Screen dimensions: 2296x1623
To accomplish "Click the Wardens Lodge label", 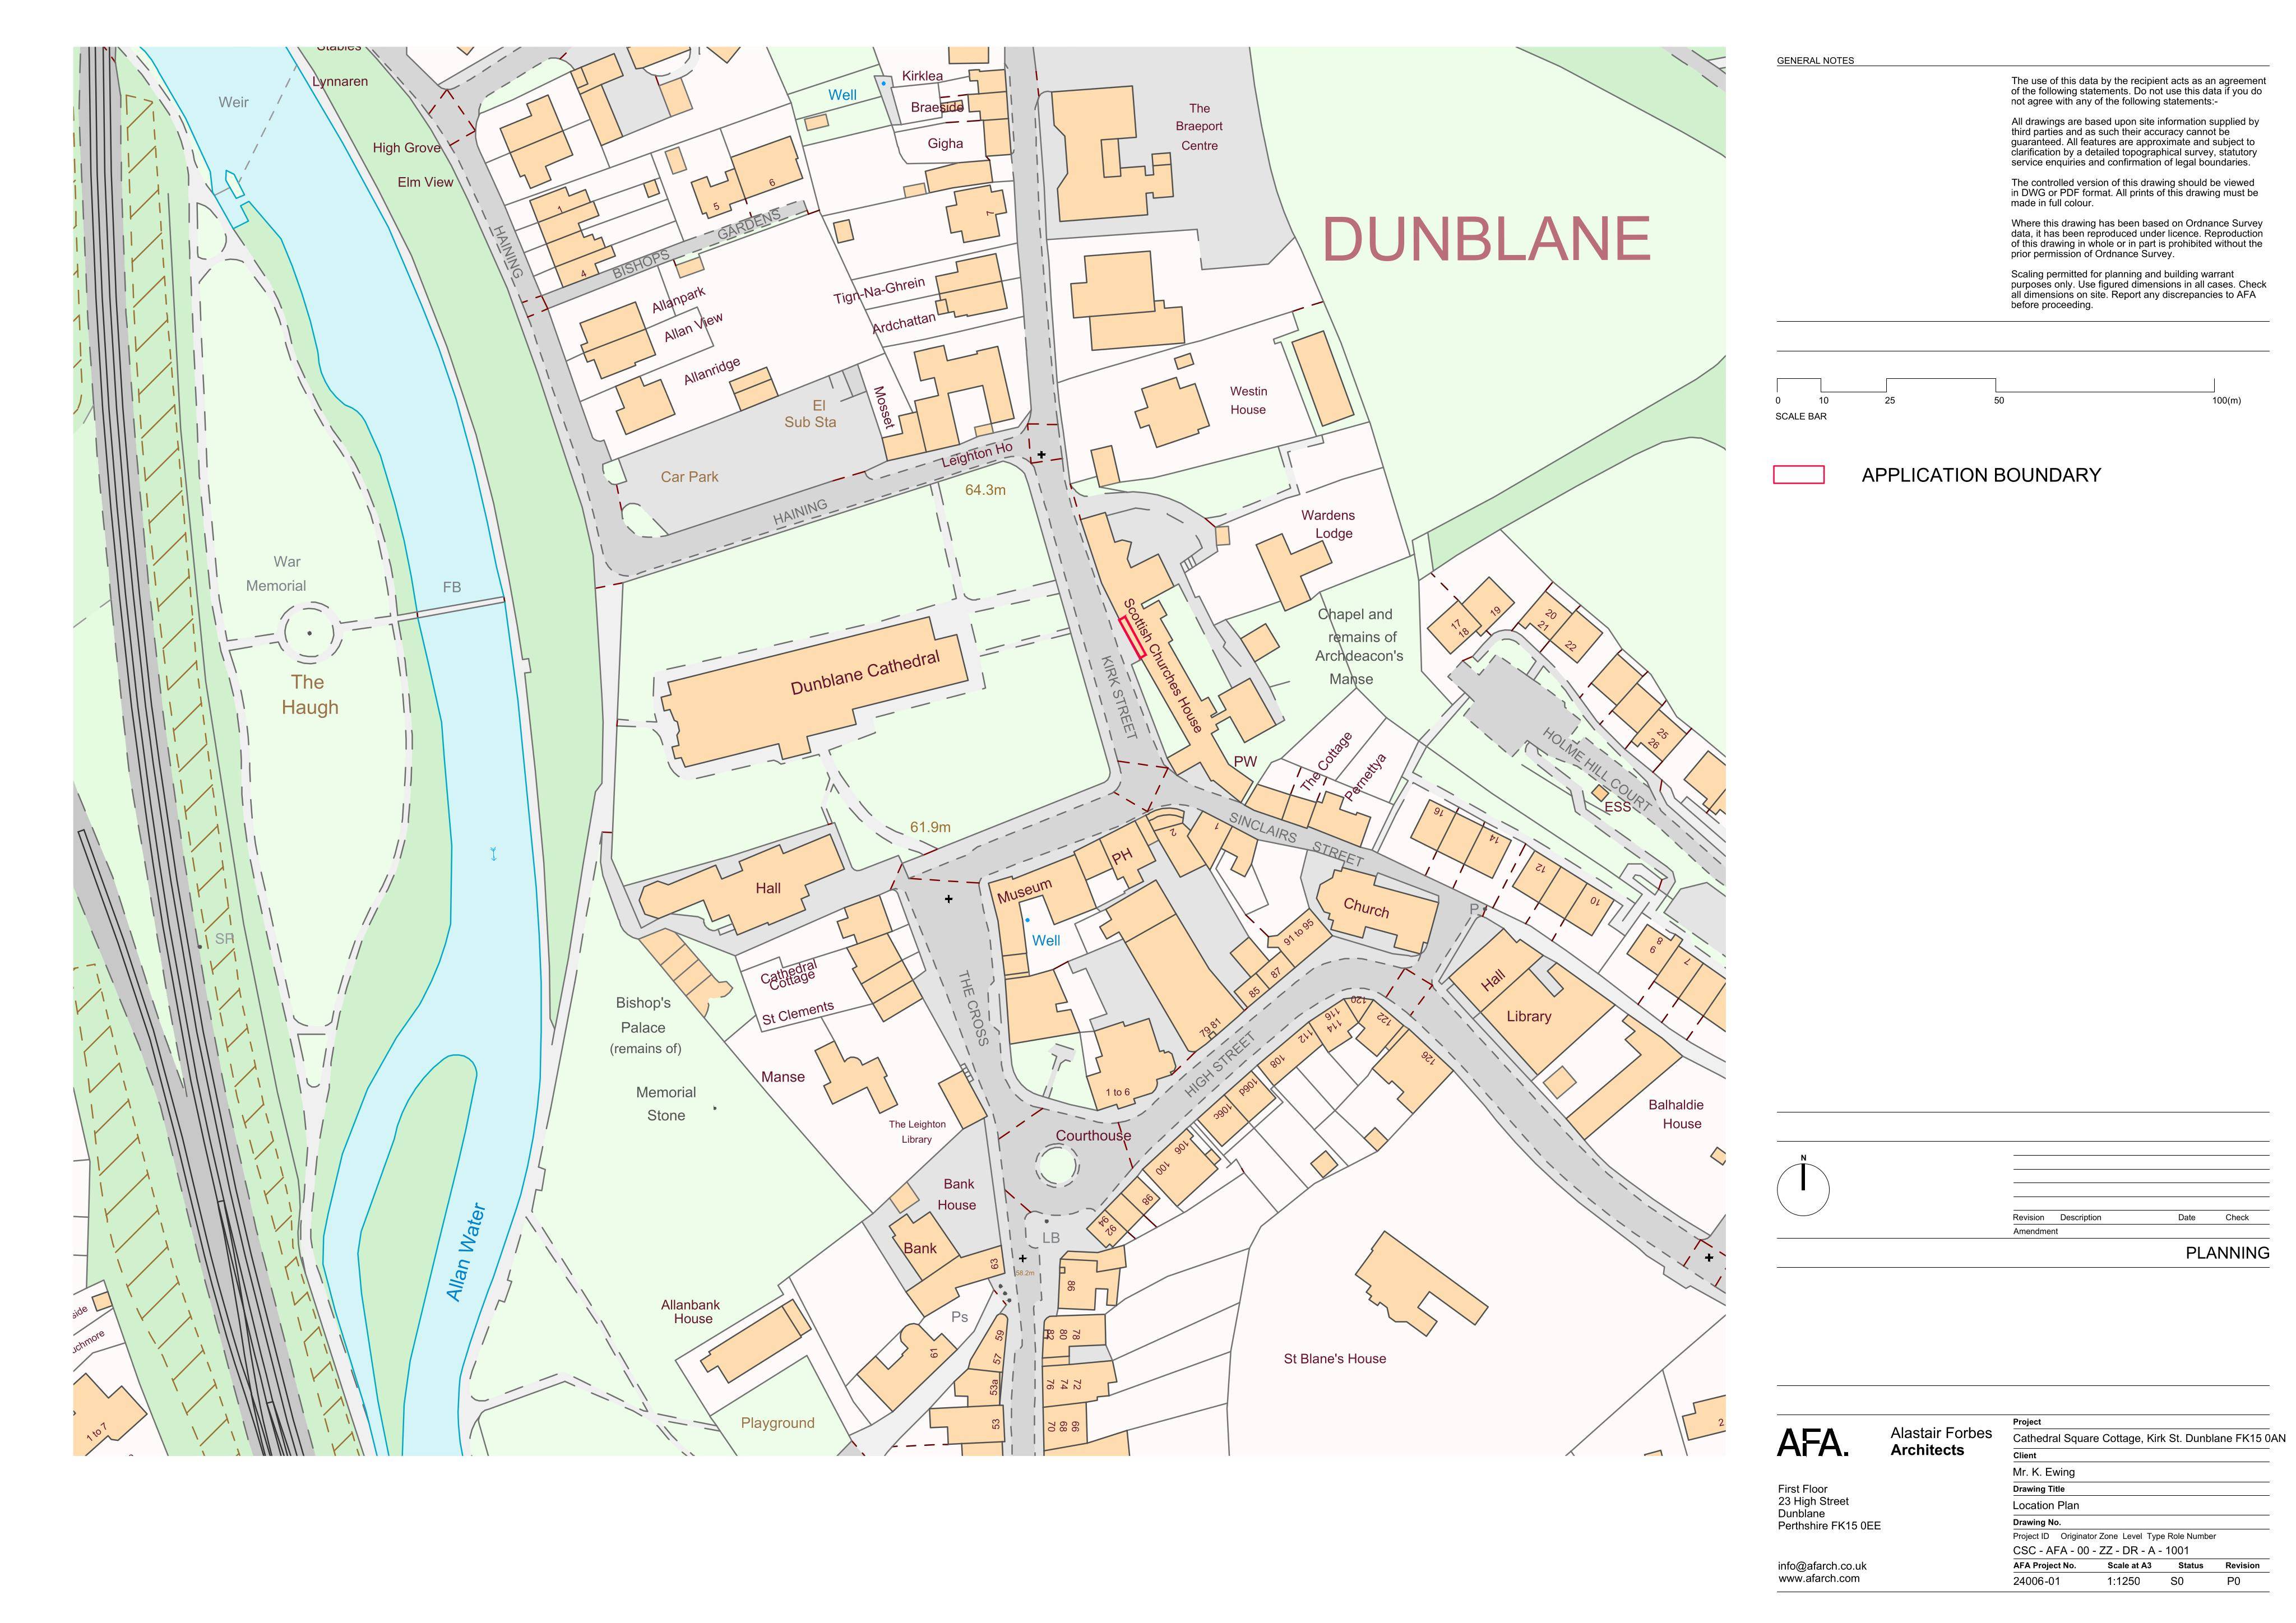I will pos(1328,524).
